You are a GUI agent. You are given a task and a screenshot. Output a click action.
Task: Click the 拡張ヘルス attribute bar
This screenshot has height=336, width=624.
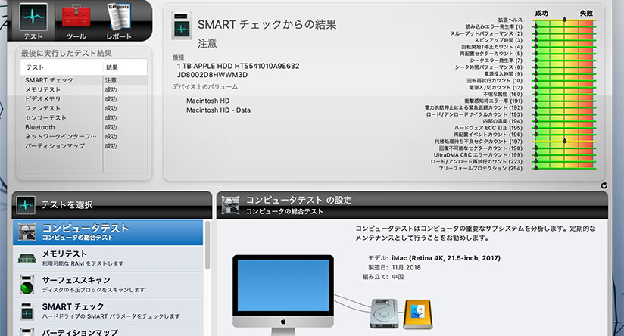point(564,20)
